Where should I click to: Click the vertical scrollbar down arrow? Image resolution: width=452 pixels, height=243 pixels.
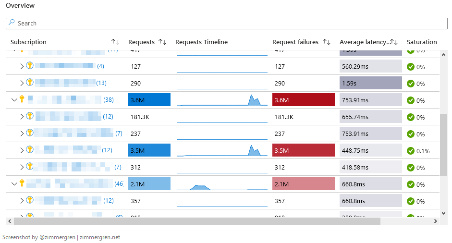(443, 213)
